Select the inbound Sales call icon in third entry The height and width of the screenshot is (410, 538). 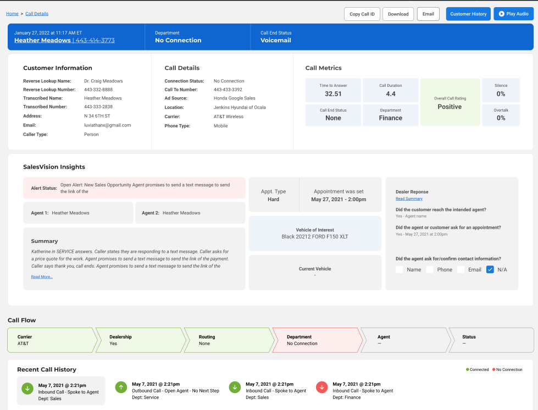235,387
